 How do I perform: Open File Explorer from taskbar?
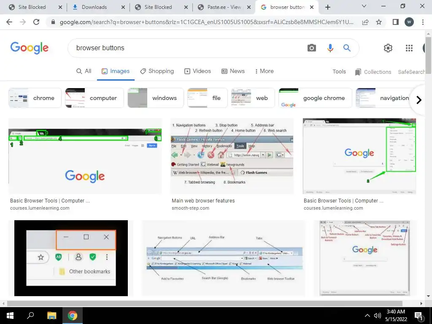51,316
